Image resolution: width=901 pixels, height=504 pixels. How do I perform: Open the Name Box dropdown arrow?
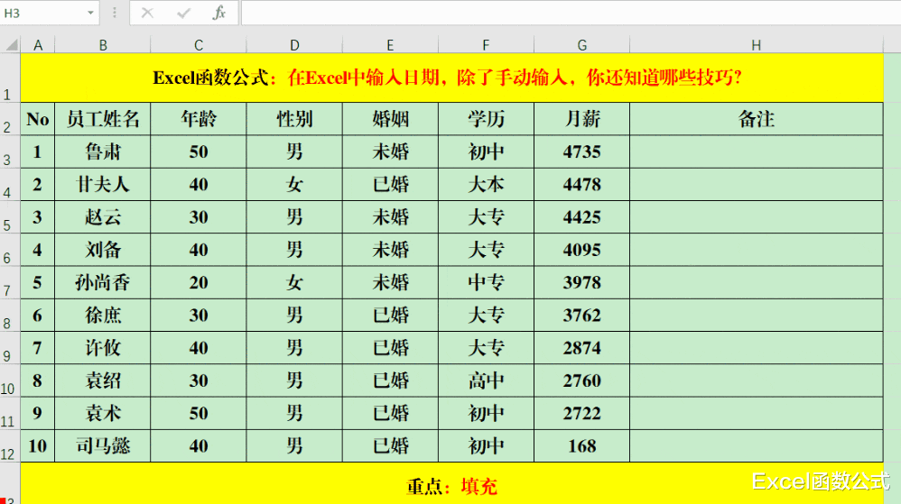(91, 13)
